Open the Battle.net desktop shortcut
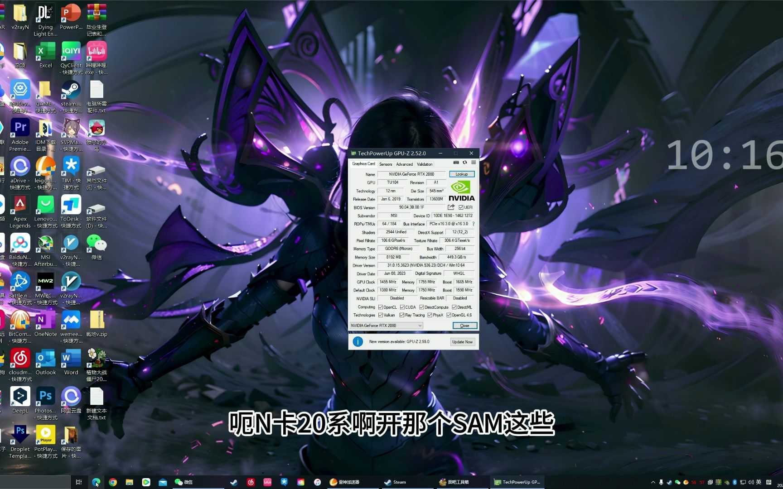The image size is (783, 489). click(20, 288)
